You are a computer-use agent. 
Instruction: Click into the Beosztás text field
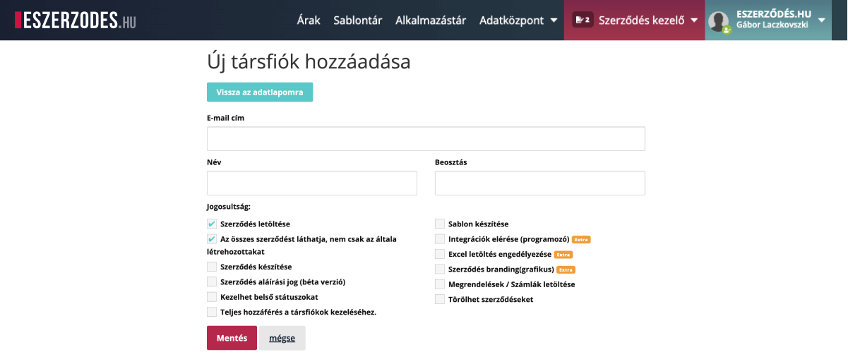(540, 183)
